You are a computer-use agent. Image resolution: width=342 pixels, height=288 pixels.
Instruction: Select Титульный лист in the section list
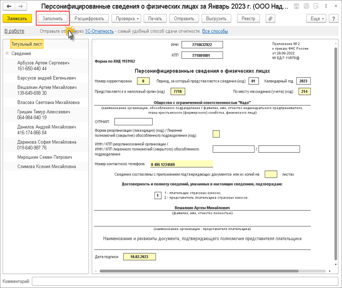click(x=27, y=44)
